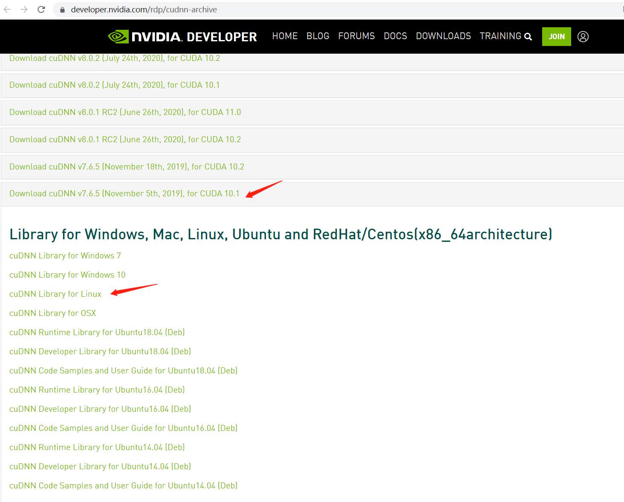Image resolution: width=624 pixels, height=502 pixels.
Task: Download cuDNN Library for Linux
Action: pyautogui.click(x=55, y=294)
